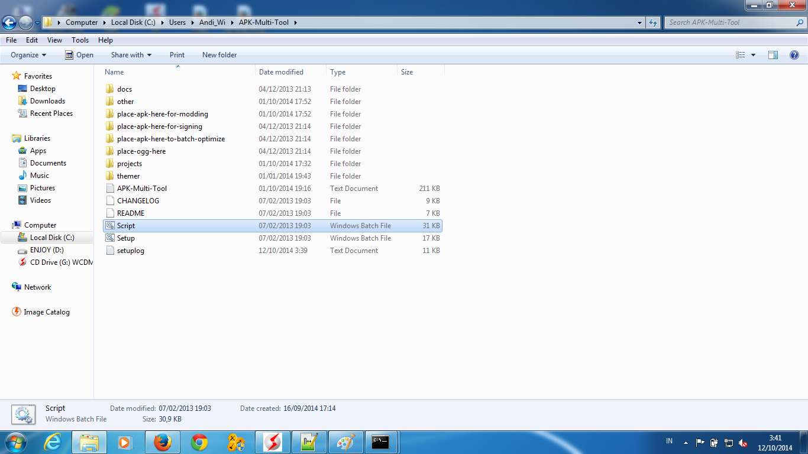Open the Help menu

point(105,40)
